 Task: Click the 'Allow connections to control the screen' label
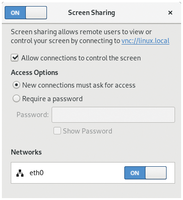(x=81, y=58)
